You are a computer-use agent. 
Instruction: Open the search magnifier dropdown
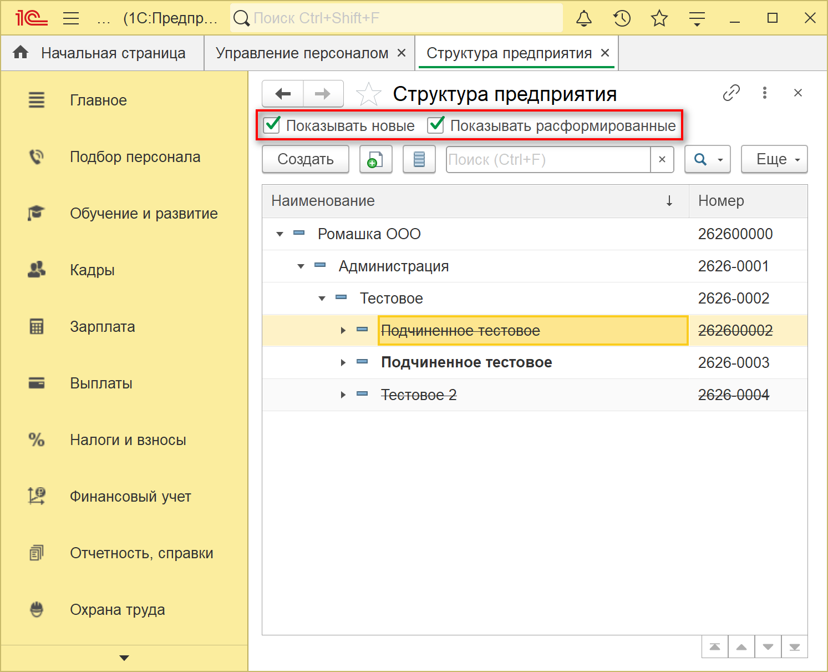point(707,160)
